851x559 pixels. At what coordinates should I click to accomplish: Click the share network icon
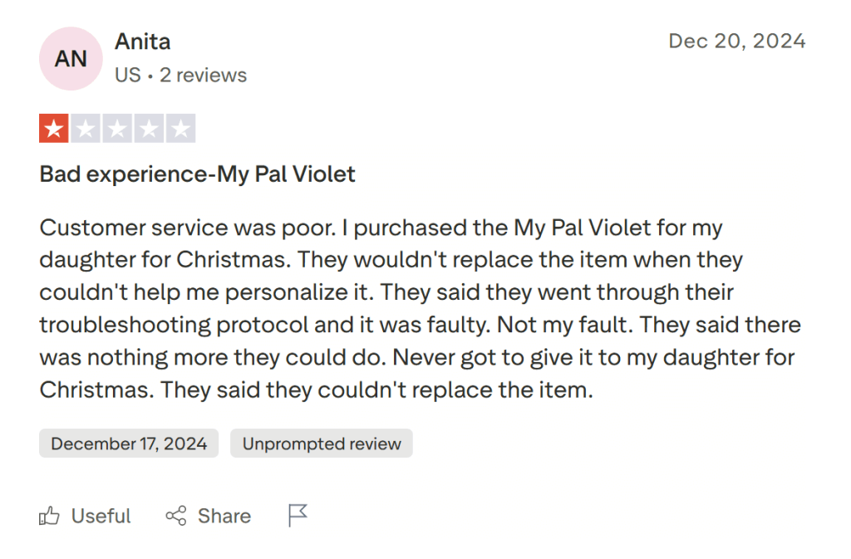pyautogui.click(x=175, y=516)
